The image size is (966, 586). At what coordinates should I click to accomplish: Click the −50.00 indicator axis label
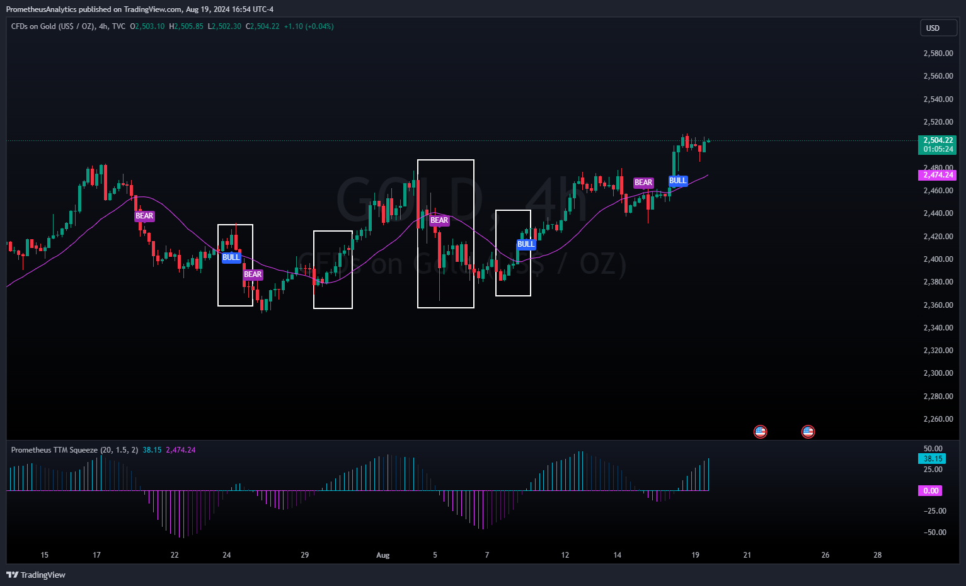coord(935,532)
